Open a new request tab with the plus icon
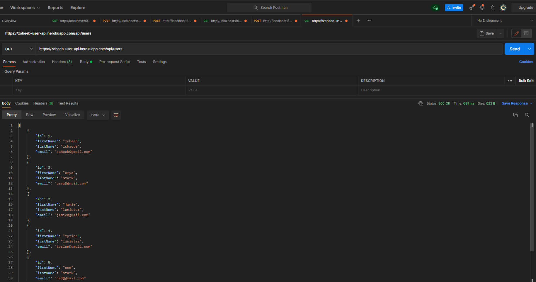 click(x=358, y=20)
